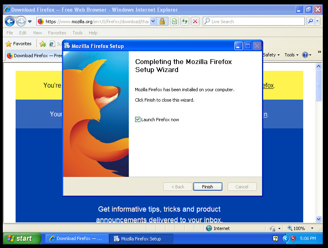The width and height of the screenshot is (328, 248).
Task: Click the Finish button
Action: point(208,186)
